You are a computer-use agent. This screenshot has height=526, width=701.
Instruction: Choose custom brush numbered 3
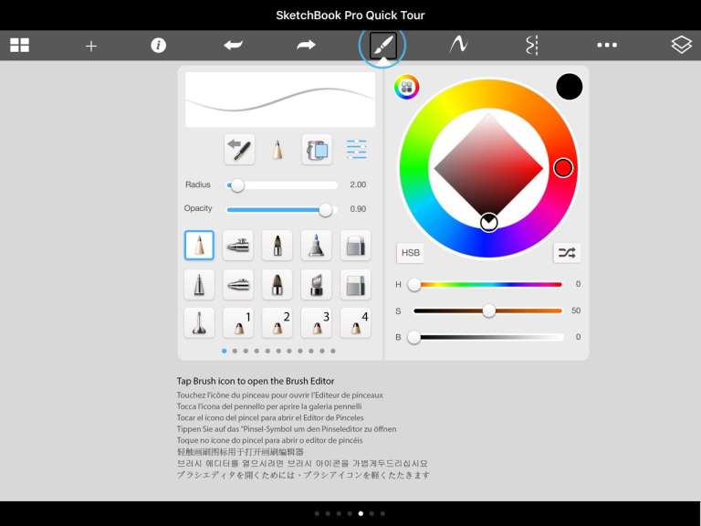(x=317, y=323)
